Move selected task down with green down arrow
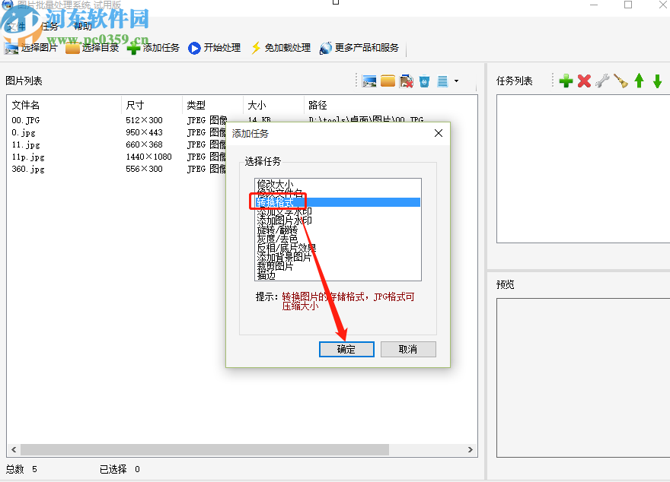Viewport: 670px width, 482px height. pyautogui.click(x=656, y=81)
